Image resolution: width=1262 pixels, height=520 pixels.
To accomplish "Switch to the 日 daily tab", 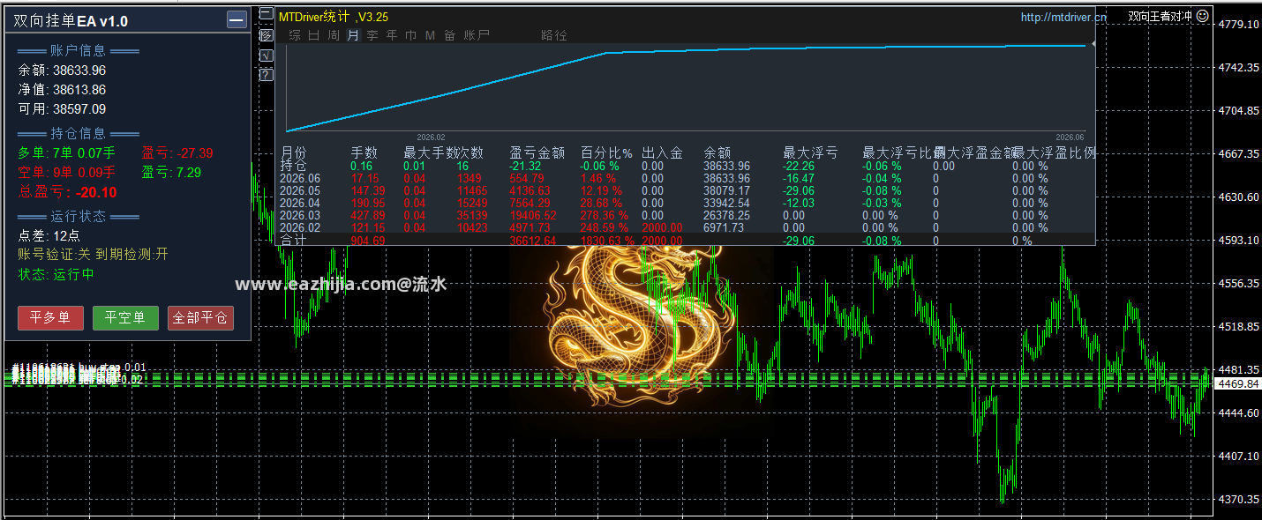I will click(314, 35).
